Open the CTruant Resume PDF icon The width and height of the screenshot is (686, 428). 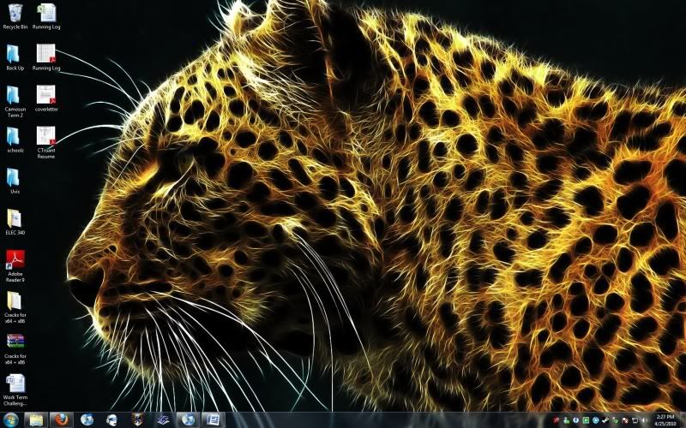(x=46, y=142)
